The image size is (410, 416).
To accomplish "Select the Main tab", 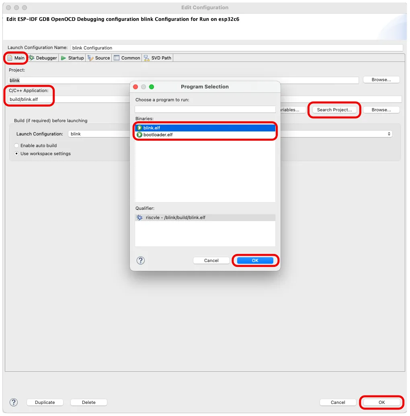I will pos(16,58).
